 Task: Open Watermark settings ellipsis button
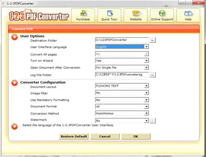(x=153, y=121)
